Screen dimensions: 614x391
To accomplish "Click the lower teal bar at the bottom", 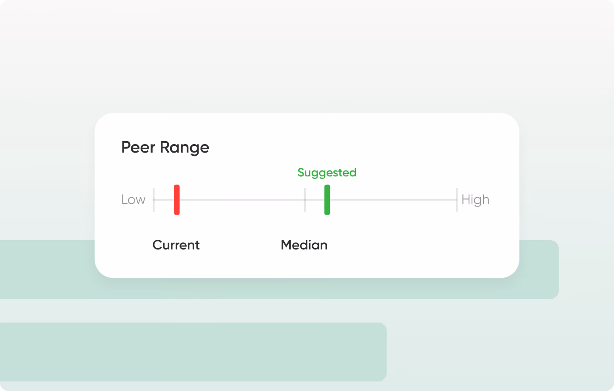I will tap(193, 352).
